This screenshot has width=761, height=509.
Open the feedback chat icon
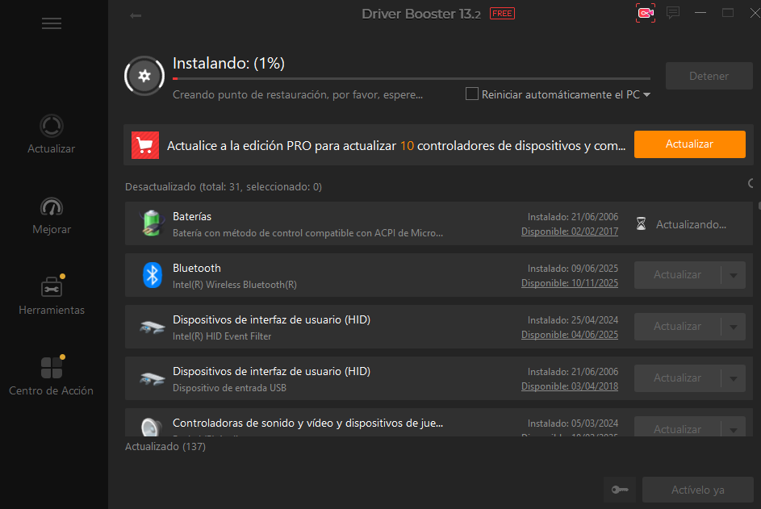(673, 12)
